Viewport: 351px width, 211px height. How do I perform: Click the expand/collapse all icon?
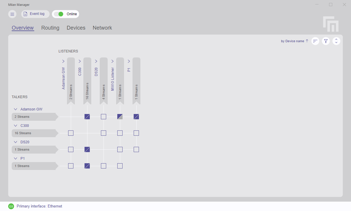pyautogui.click(x=336, y=41)
